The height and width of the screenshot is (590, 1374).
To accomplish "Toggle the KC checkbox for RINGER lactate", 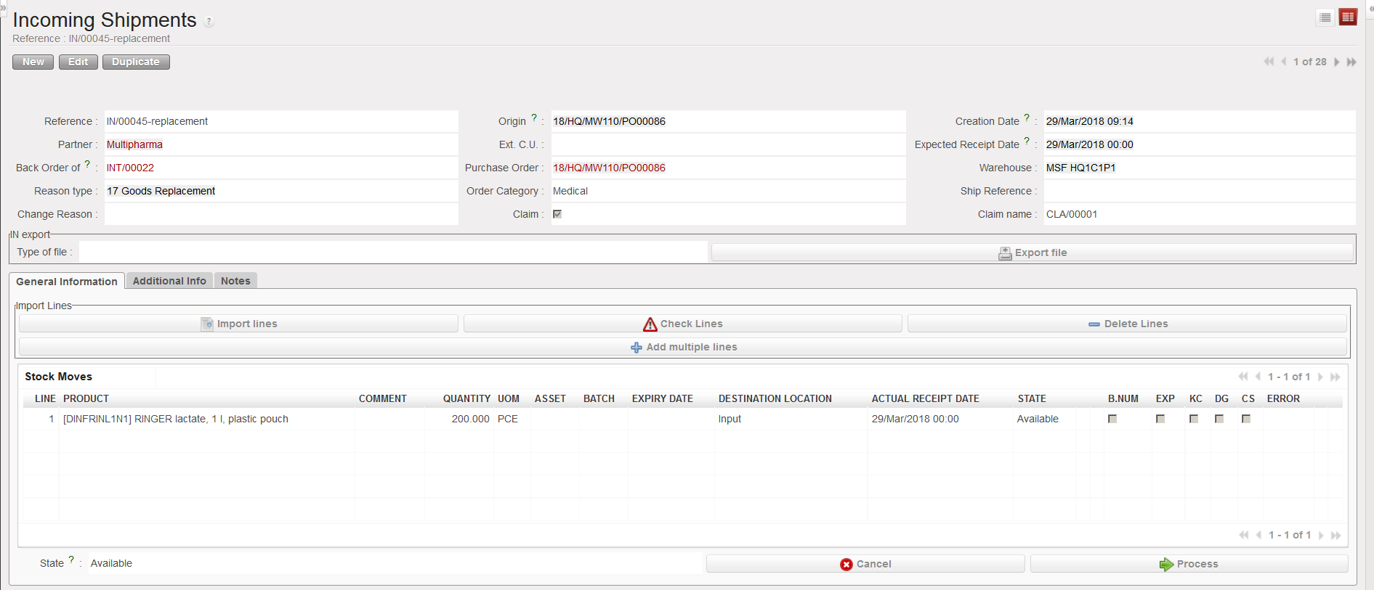I will click(1194, 419).
